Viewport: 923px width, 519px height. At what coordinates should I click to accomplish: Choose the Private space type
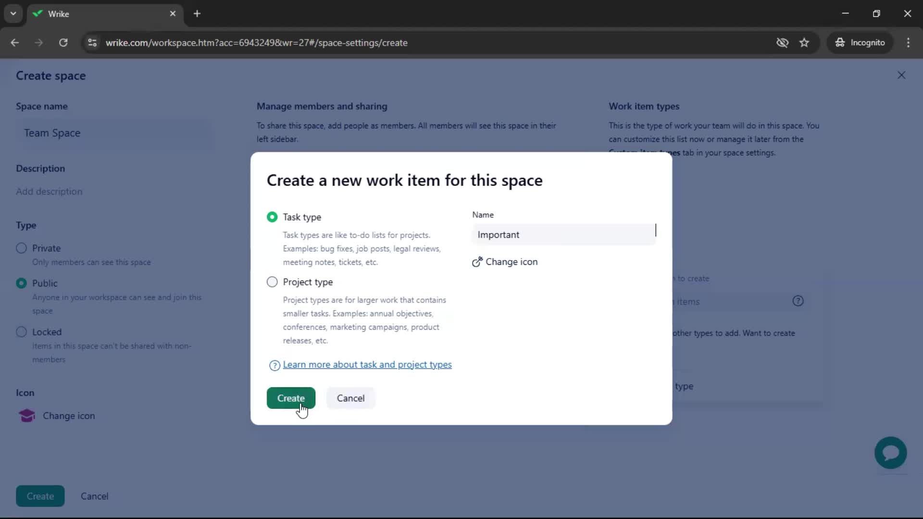[21, 248]
